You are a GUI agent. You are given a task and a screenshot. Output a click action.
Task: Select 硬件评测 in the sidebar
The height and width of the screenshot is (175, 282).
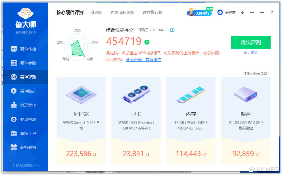(26, 77)
